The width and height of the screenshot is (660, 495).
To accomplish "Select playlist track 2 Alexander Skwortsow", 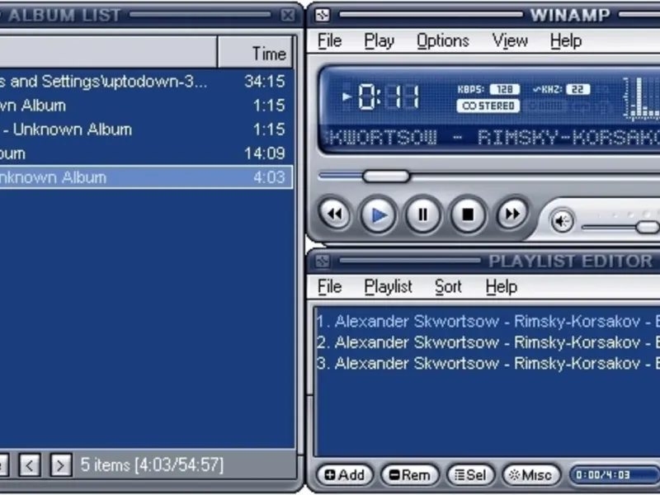I will (x=488, y=342).
